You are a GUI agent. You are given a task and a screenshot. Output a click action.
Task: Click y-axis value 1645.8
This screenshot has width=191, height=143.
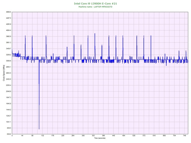click(9, 104)
